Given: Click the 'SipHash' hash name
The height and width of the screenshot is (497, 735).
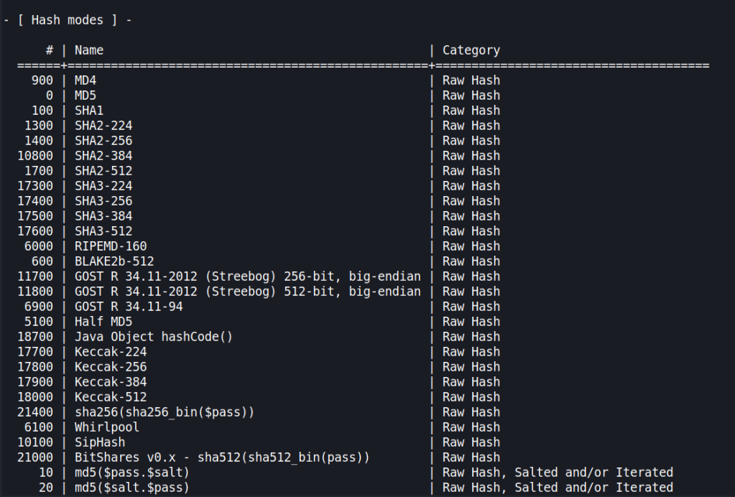Looking at the screenshot, I should coord(100,442).
